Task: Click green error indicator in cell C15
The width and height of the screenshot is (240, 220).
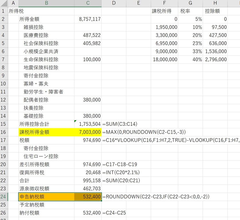Action: 75,121
